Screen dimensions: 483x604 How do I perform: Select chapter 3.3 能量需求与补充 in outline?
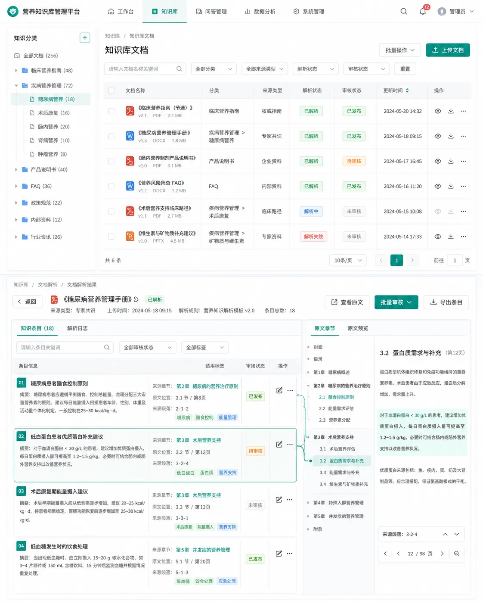339,473
